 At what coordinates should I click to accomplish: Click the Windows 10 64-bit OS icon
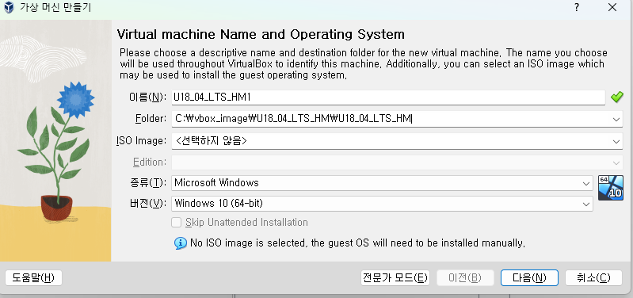coord(610,188)
